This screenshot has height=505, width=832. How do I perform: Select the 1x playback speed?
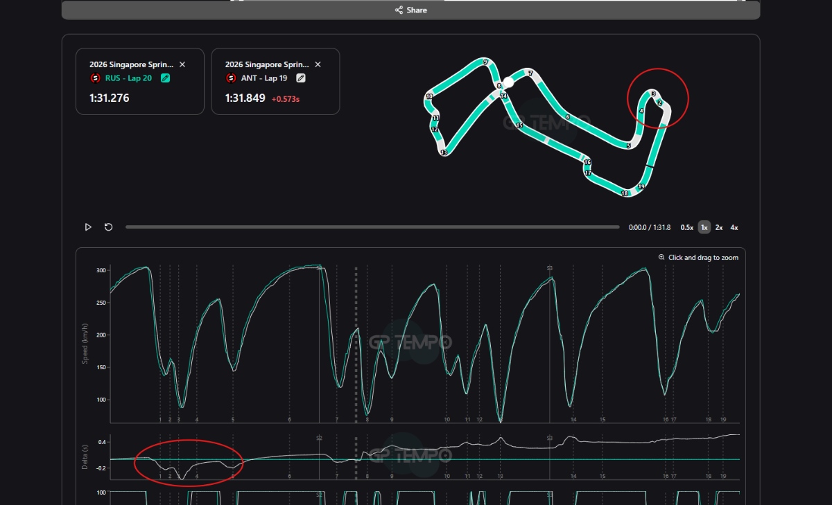pos(704,227)
